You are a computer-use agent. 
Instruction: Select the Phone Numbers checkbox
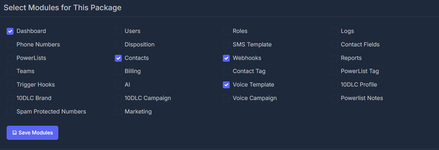(x=10, y=45)
